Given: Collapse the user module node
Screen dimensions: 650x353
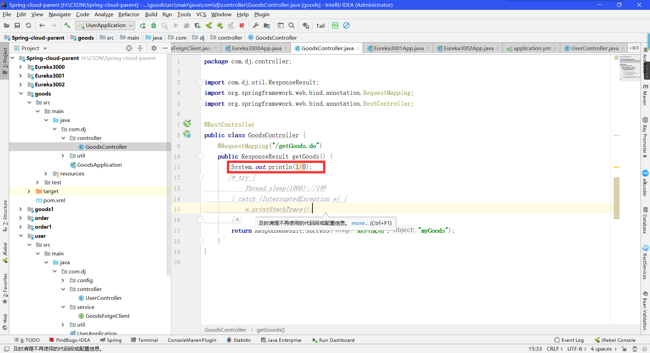Looking at the screenshot, I should click(x=21, y=236).
